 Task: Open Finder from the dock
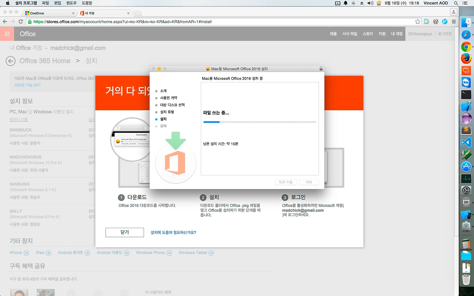[x=466, y=23]
